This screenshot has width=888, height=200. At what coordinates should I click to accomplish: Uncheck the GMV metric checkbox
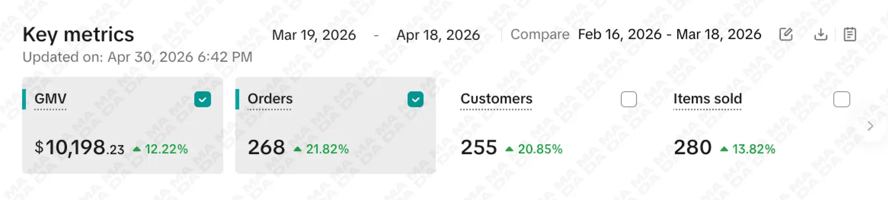point(203,99)
